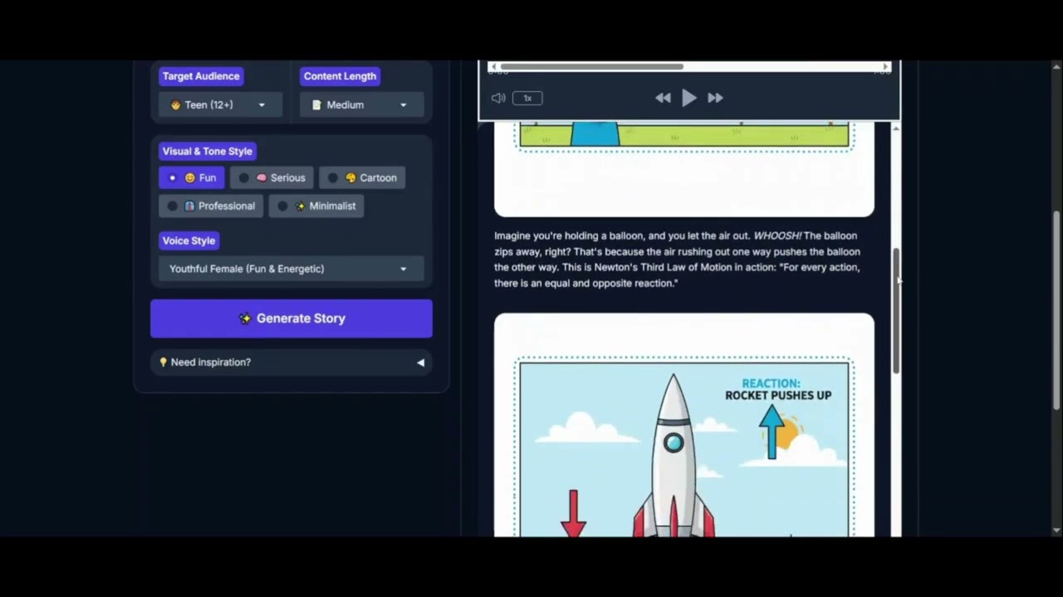The image size is (1063, 597).
Task: Open the Content Length Medium dropdown
Action: tap(361, 105)
